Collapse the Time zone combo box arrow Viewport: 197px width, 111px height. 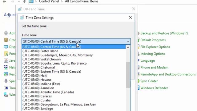(128, 41)
